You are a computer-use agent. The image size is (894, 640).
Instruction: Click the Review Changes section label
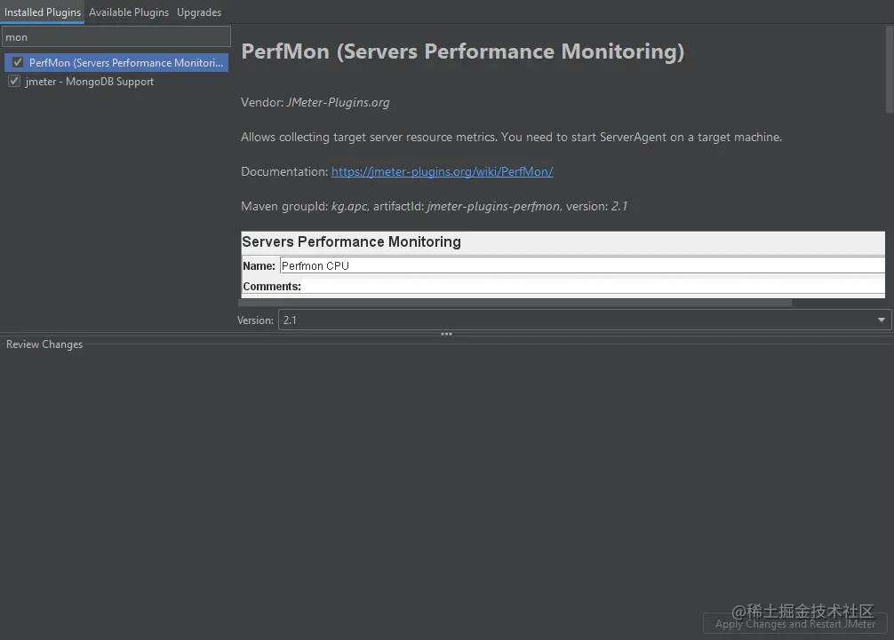tap(44, 344)
